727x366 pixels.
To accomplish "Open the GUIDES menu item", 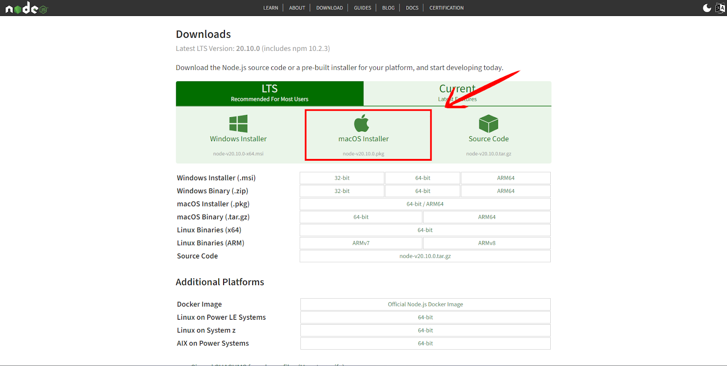I will click(x=363, y=8).
